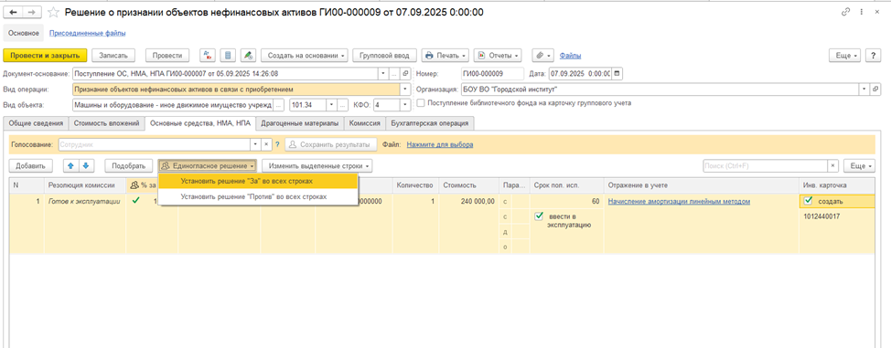Clear the table search field with x
Viewport: 891px width, 348px height.
(x=833, y=165)
